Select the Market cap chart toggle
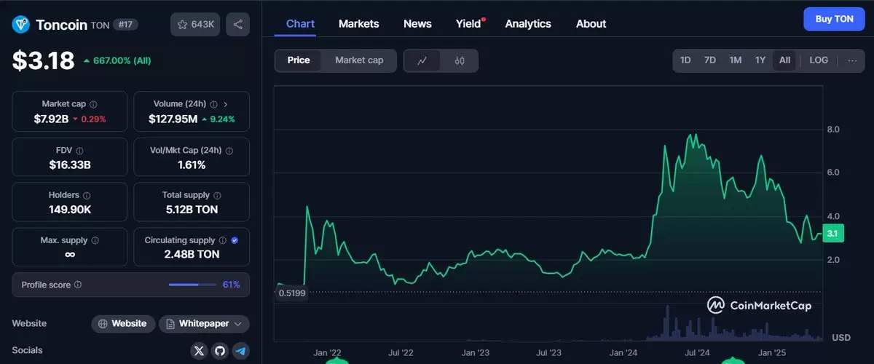Image resolution: width=874 pixels, height=364 pixels. tap(359, 60)
